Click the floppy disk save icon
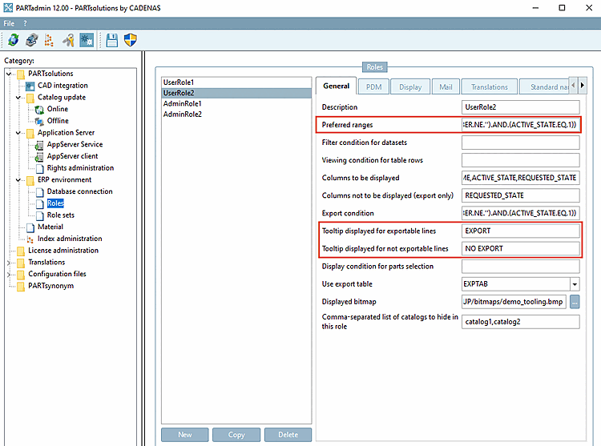The height and width of the screenshot is (446, 601). click(112, 40)
